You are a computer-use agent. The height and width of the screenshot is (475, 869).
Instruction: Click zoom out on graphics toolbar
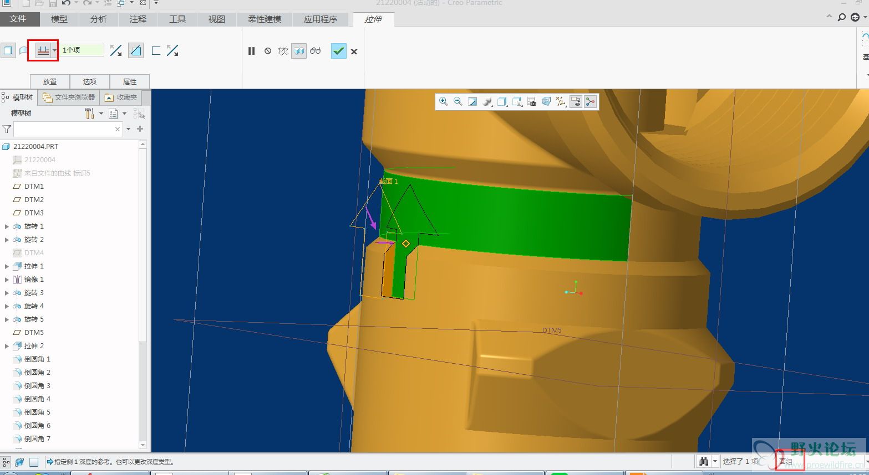point(458,101)
